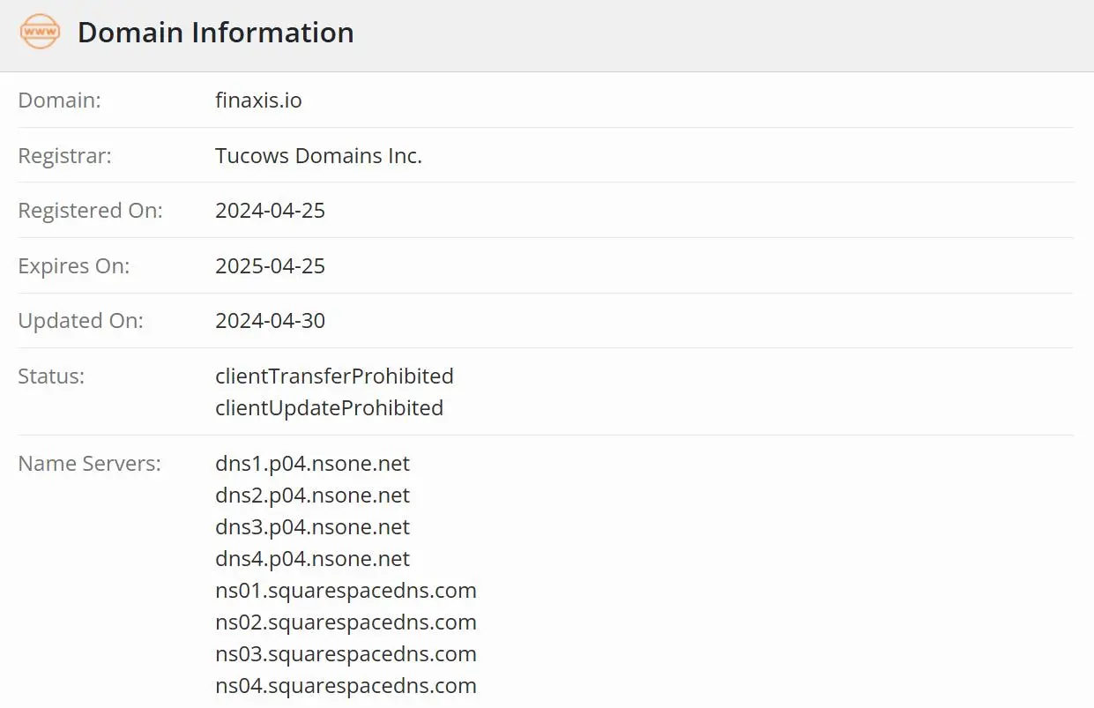The width and height of the screenshot is (1094, 708).
Task: Click dns3.p04.nsone.net name server
Action: point(312,526)
